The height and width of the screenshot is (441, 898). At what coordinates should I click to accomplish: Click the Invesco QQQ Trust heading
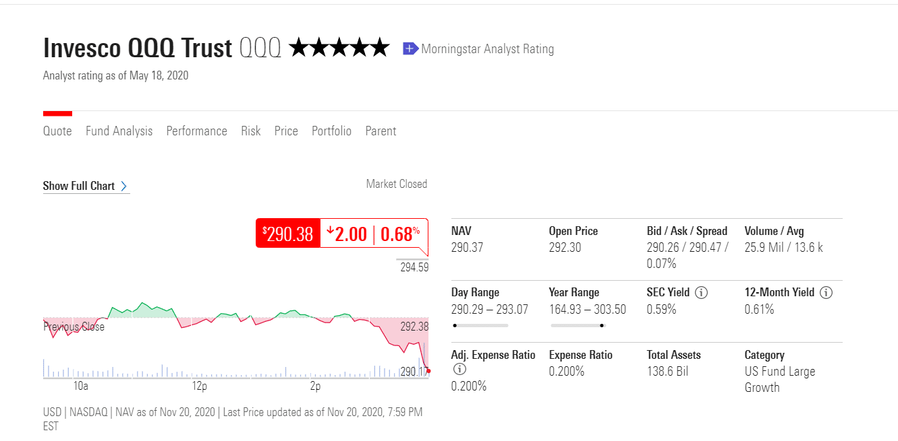138,48
